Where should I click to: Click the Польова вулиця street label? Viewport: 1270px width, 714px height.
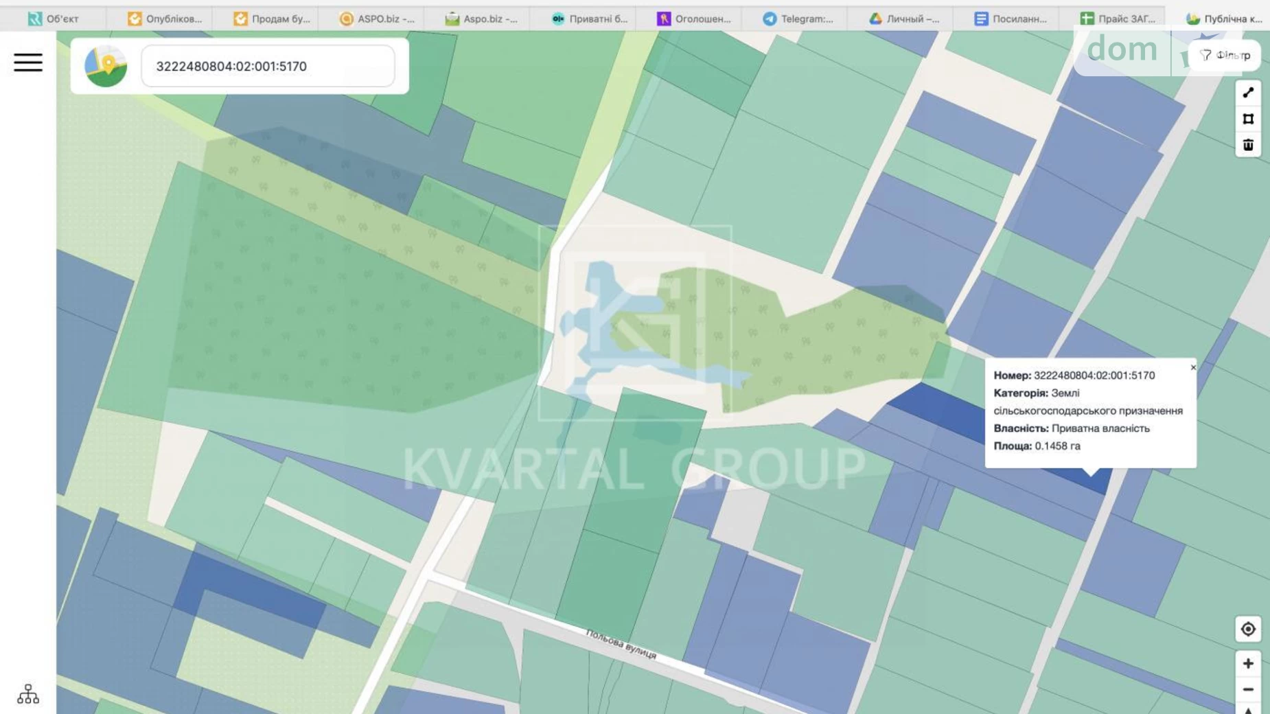pos(621,644)
